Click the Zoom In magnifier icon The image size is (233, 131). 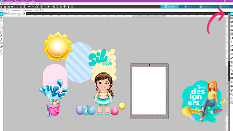53,6
